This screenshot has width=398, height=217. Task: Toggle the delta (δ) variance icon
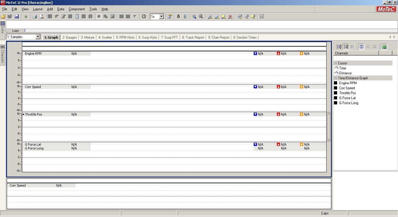point(179,17)
